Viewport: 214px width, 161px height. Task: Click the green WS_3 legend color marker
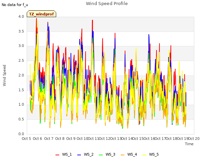click(101, 155)
